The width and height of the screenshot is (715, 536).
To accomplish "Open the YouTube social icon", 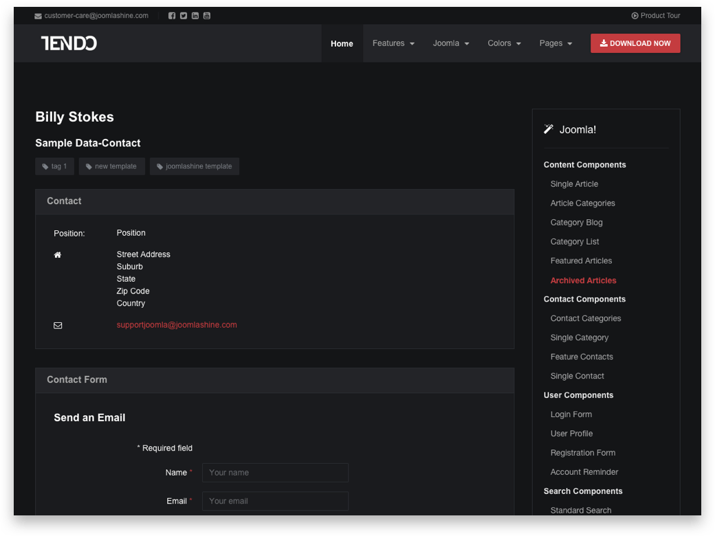I will point(207,16).
